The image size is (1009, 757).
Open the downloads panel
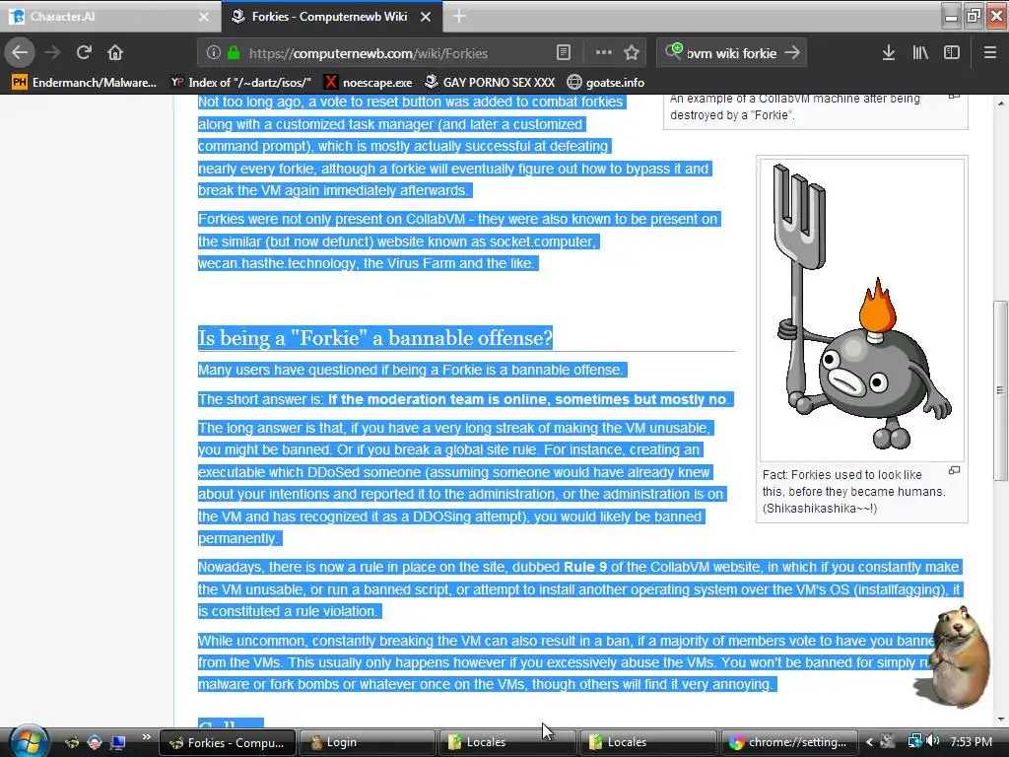coord(889,53)
